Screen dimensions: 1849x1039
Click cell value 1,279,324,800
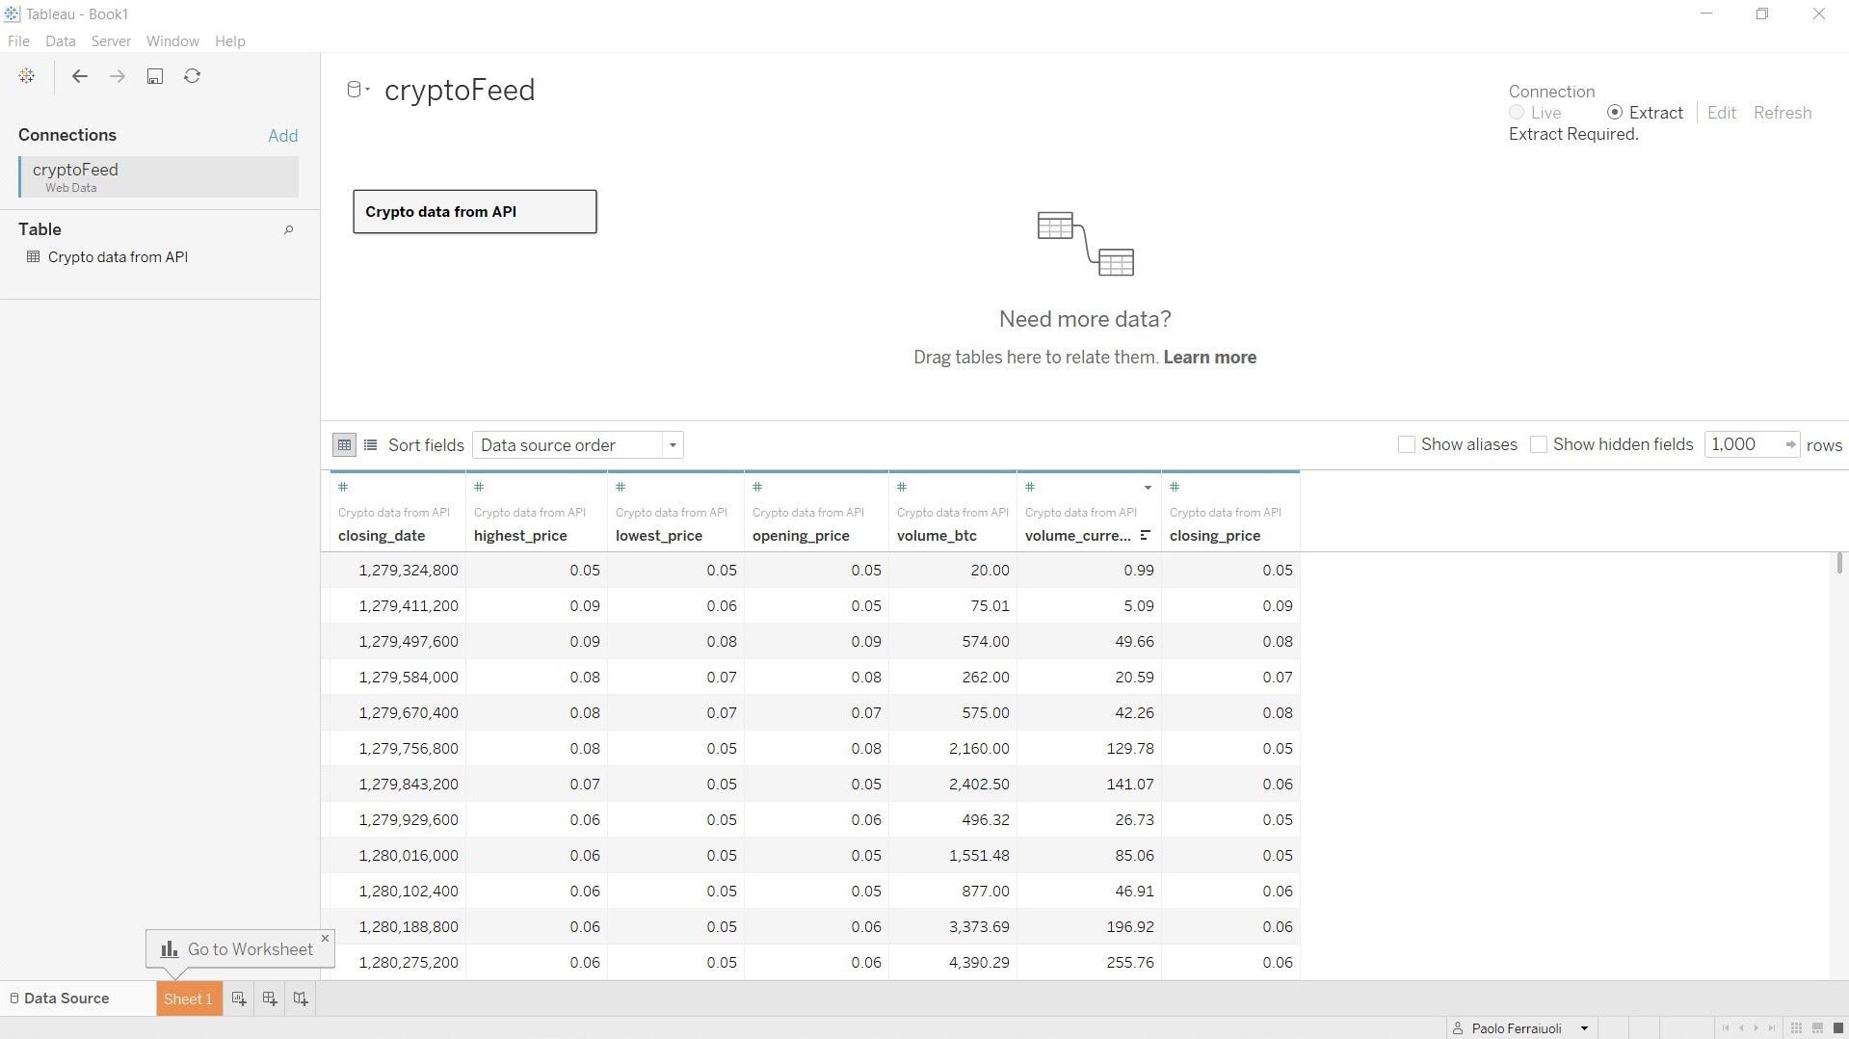409,570
